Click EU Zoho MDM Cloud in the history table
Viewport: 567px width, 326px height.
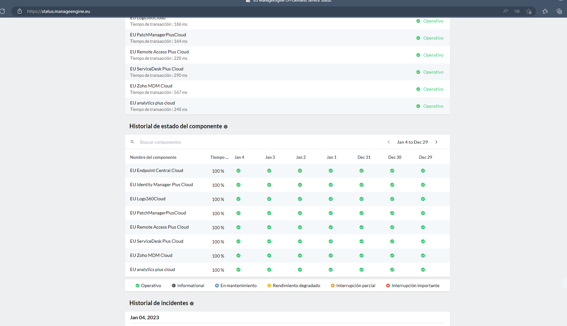tap(151, 255)
